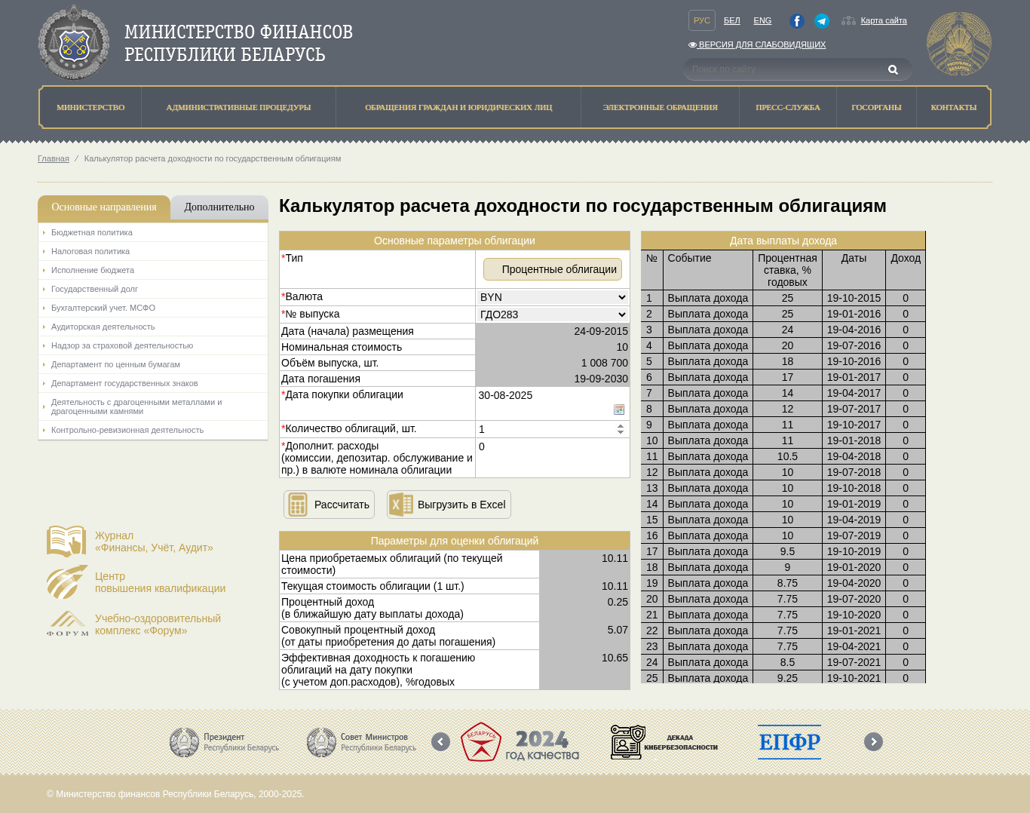The image size is (1030, 813).
Task: Open Обращения граждан и юридических лиц menu
Action: (x=458, y=107)
